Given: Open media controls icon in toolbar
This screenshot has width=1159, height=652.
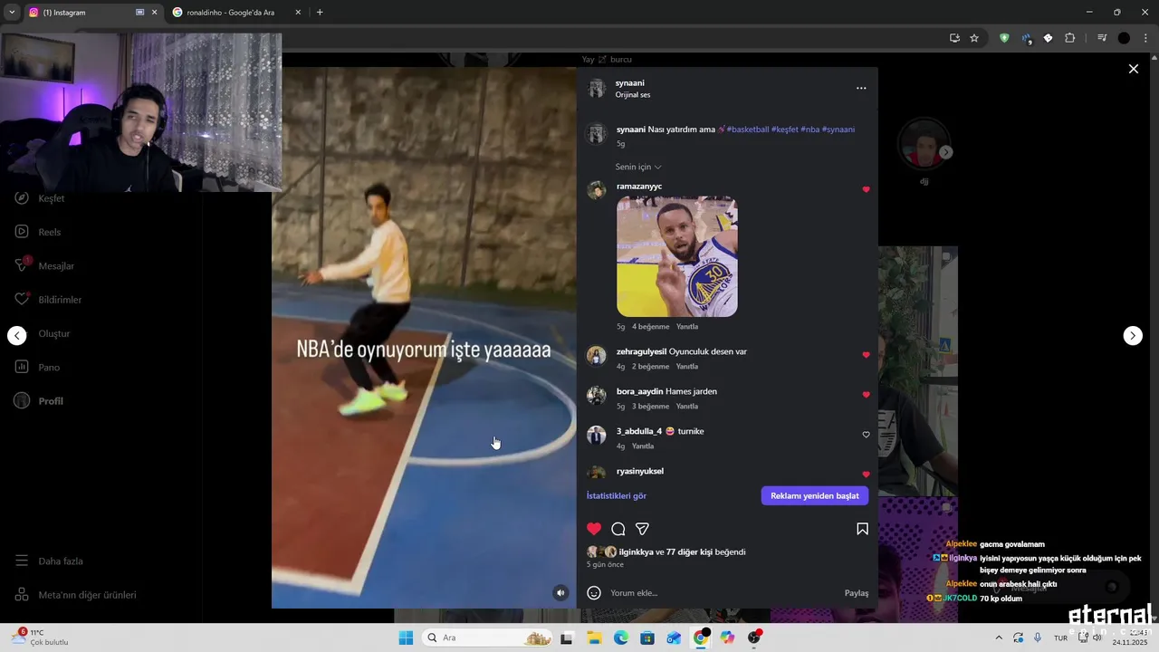Looking at the screenshot, I should coord(1102,38).
